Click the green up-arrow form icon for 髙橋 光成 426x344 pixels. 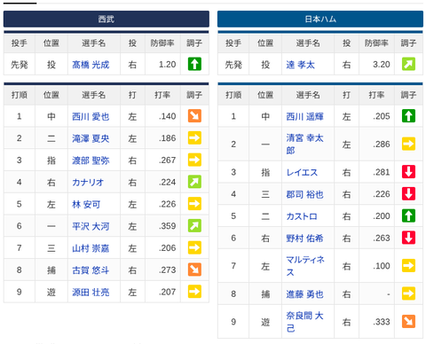(x=194, y=64)
